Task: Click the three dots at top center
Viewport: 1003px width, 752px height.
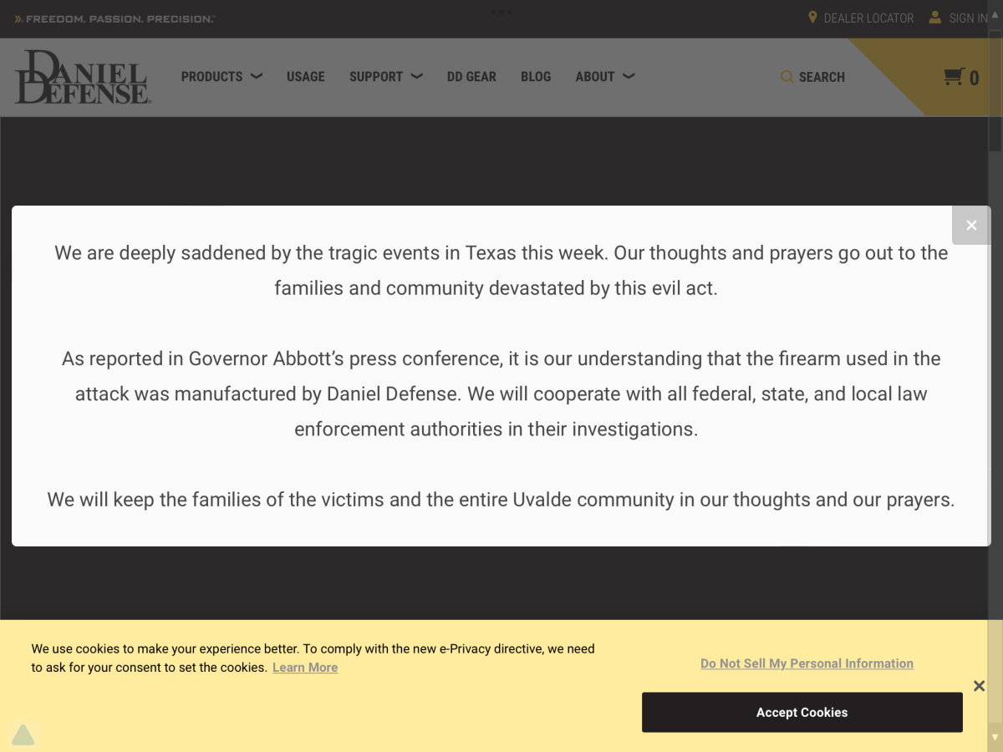Action: point(501,12)
